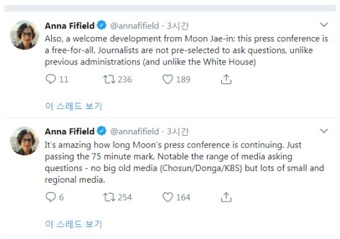Expand the second tweet's chevron options menu
This screenshot has width=340, height=239.
point(324,131)
